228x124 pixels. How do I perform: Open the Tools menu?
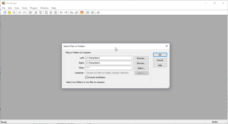[25, 8]
